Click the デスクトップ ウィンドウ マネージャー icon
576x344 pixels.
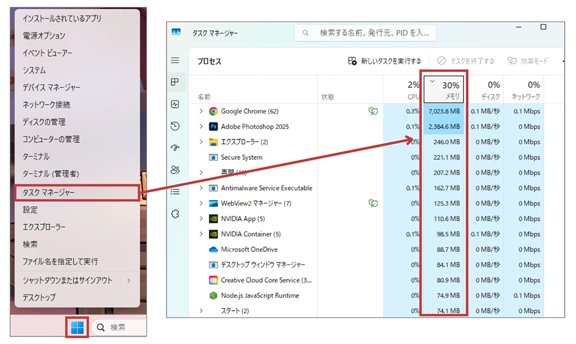pyautogui.click(x=213, y=265)
